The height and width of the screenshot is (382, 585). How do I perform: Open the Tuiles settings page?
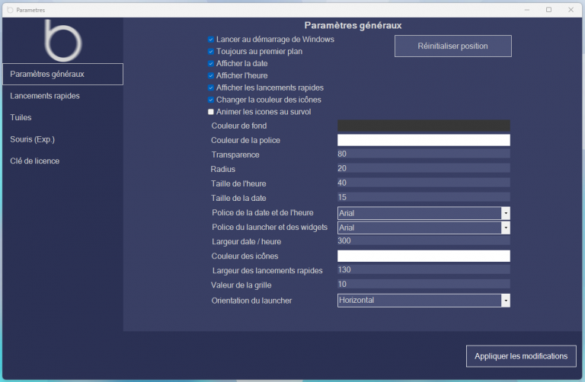[21, 118]
